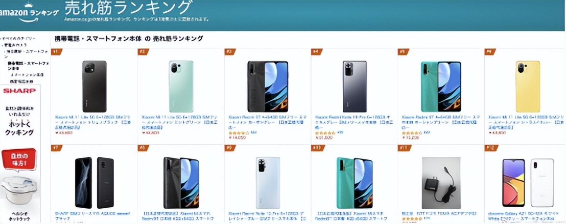
Task: Select the #5 Redmi 9T ocean green image
Action: 441,87
